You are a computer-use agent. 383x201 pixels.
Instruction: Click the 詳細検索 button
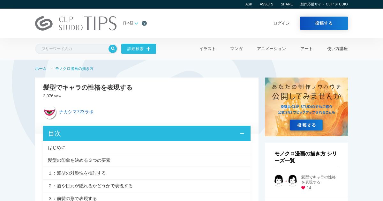pos(139,49)
